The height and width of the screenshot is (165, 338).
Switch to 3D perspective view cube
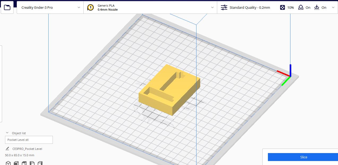[8, 163]
